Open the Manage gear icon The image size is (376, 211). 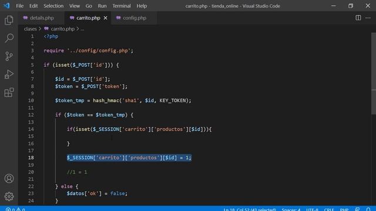pos(9,196)
